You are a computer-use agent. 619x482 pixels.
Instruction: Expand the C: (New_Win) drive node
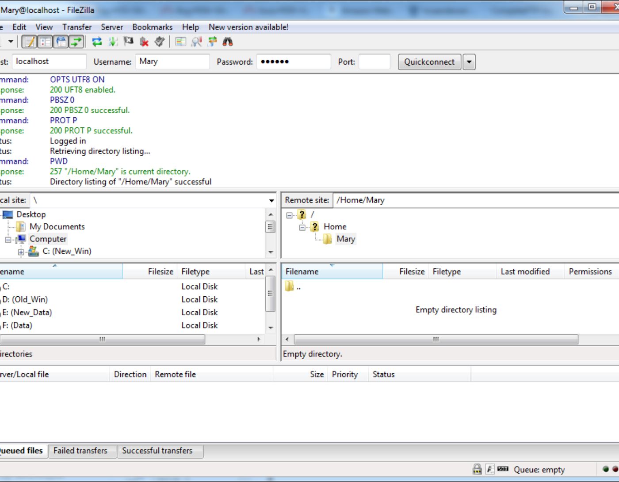click(21, 252)
